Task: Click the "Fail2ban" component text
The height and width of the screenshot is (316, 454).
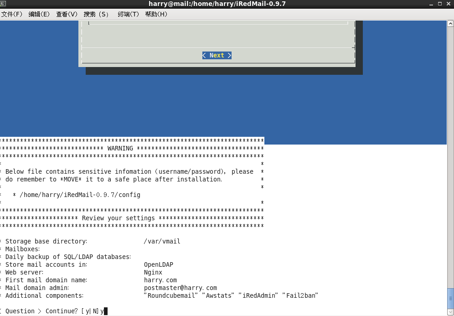Action: coord(300,296)
